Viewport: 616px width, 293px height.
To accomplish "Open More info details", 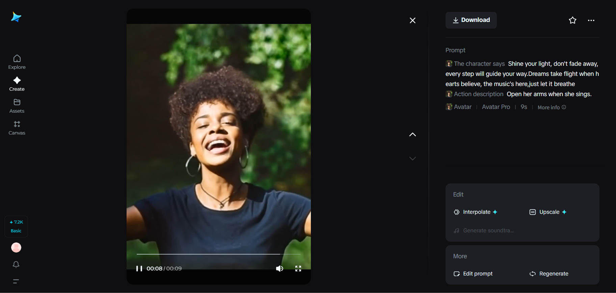I will pyautogui.click(x=551, y=107).
